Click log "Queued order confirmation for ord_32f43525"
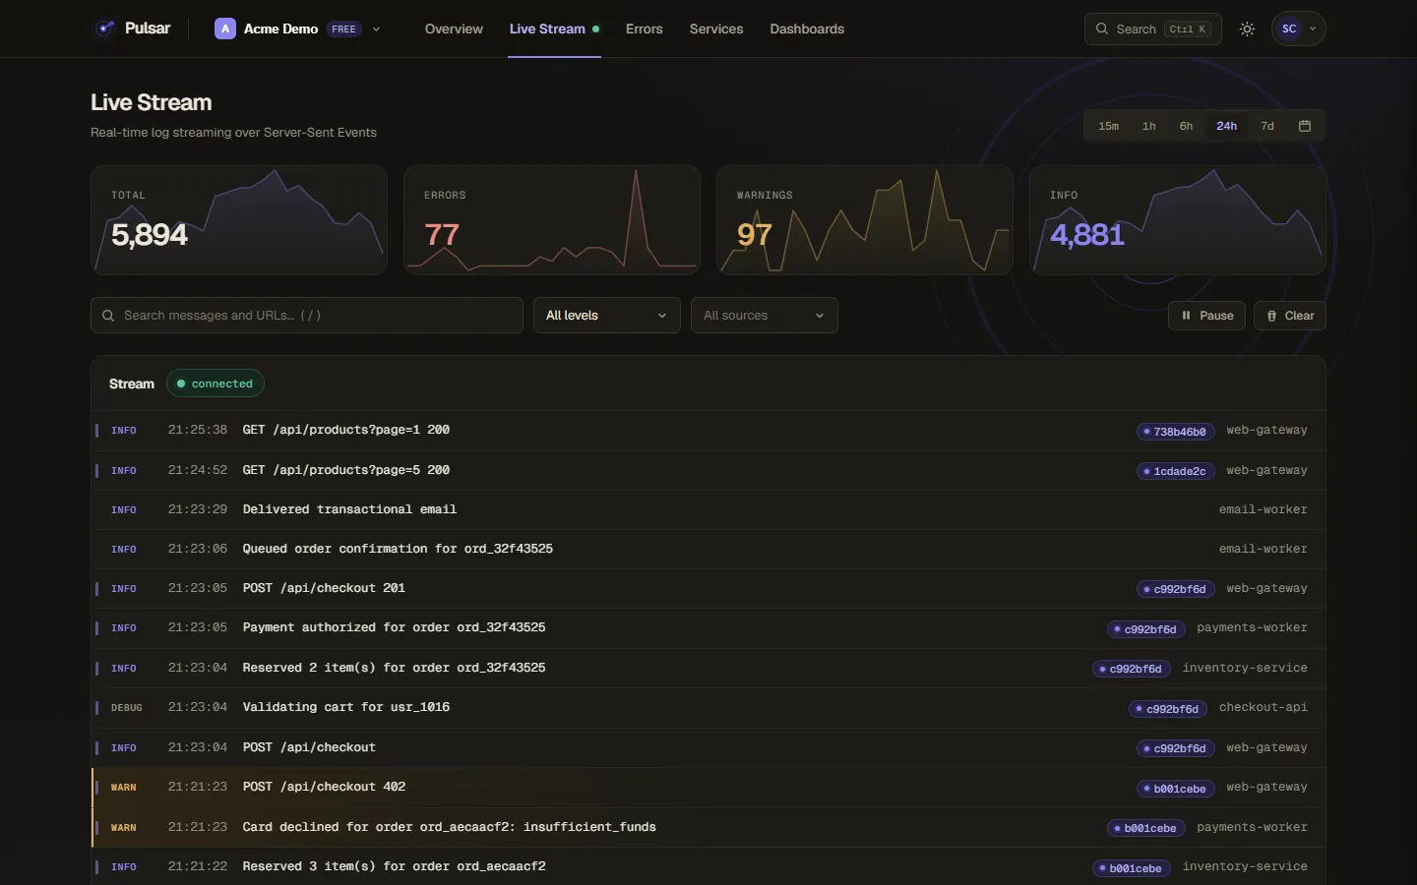 click(x=708, y=549)
